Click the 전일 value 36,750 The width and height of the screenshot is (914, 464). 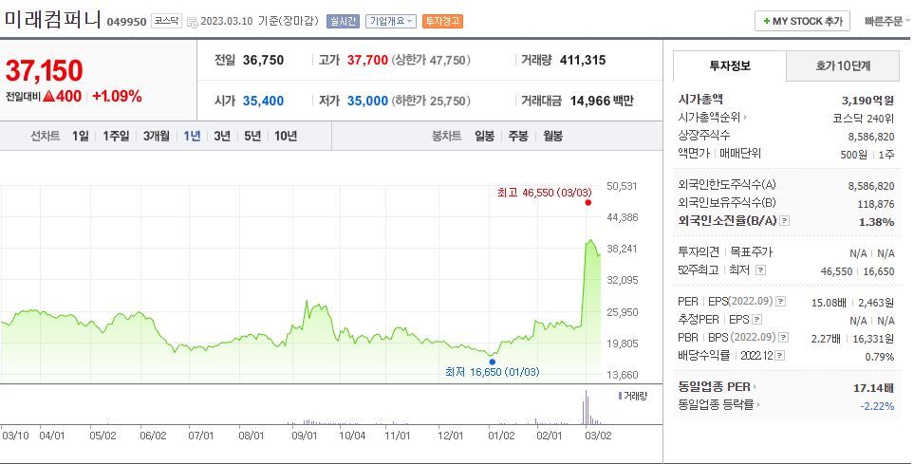pos(263,60)
